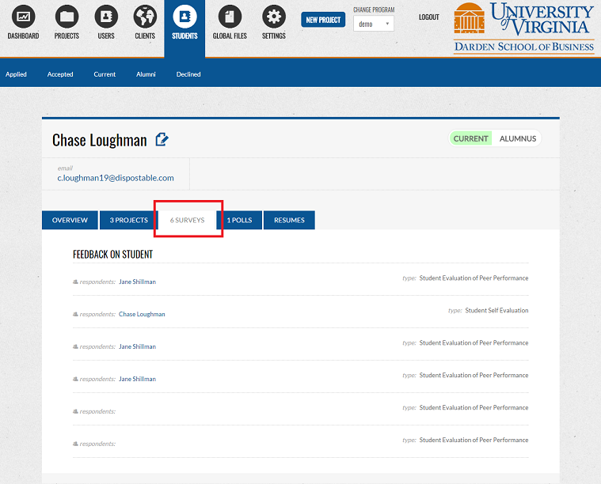This screenshot has width=601, height=484.
Task: Open the Resumes tab
Action: pyautogui.click(x=289, y=220)
